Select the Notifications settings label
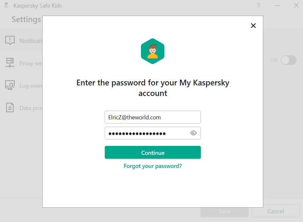Viewport: 303px width, 222px height. (31, 41)
